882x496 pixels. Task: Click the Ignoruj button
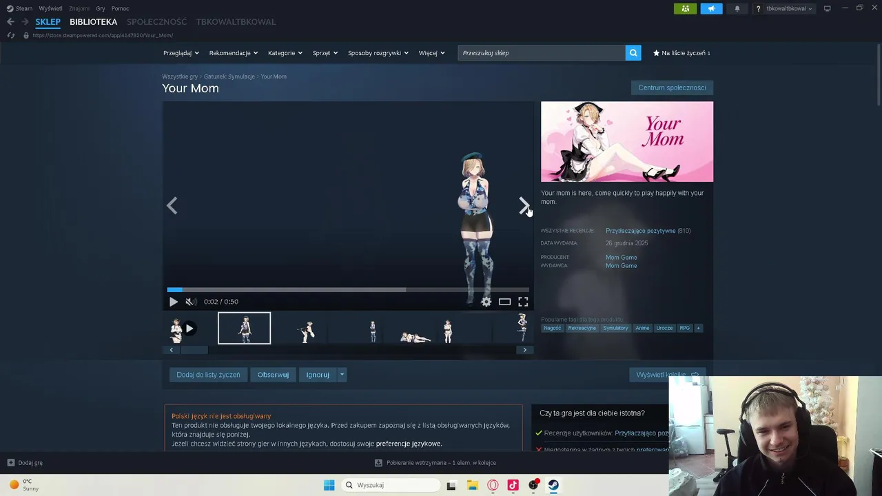[x=318, y=375]
